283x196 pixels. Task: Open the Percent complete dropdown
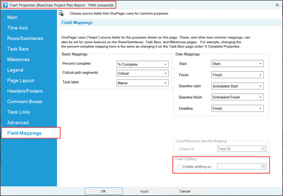pyautogui.click(x=143, y=65)
